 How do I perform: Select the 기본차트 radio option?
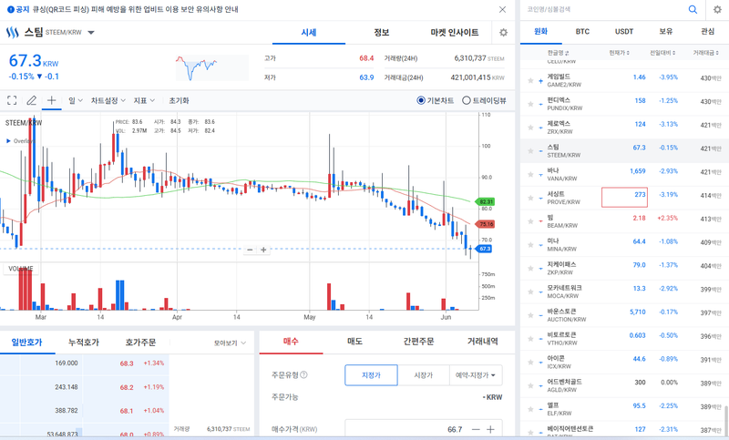click(421, 100)
